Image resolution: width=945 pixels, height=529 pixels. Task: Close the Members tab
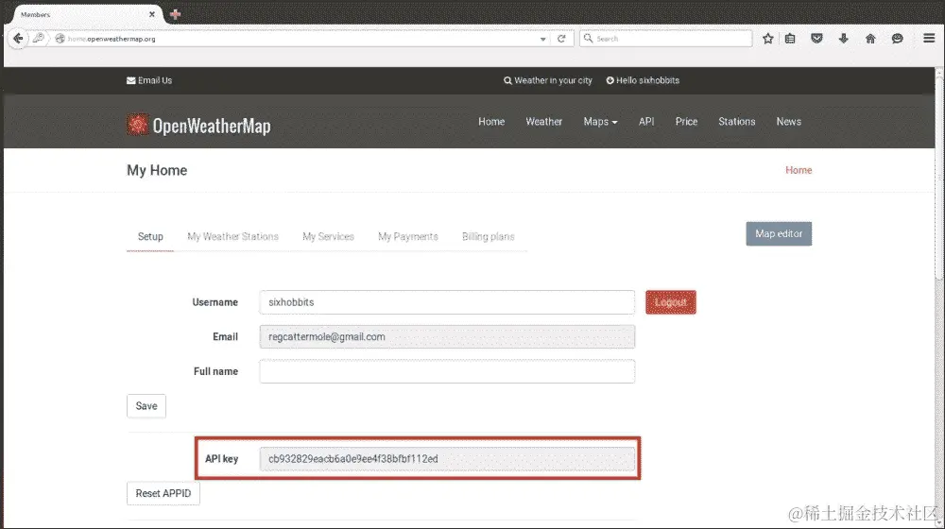152,14
